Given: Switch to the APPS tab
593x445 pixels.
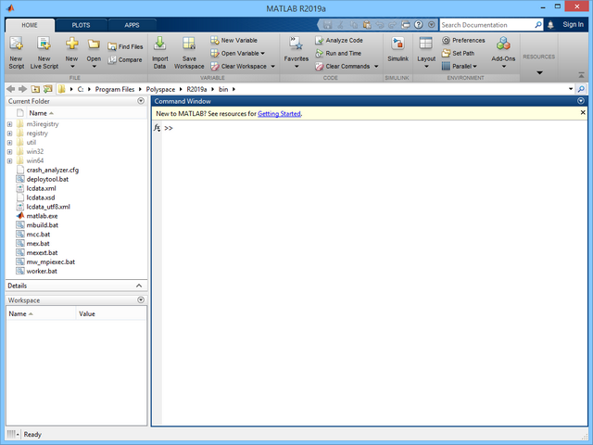Looking at the screenshot, I should [132, 25].
